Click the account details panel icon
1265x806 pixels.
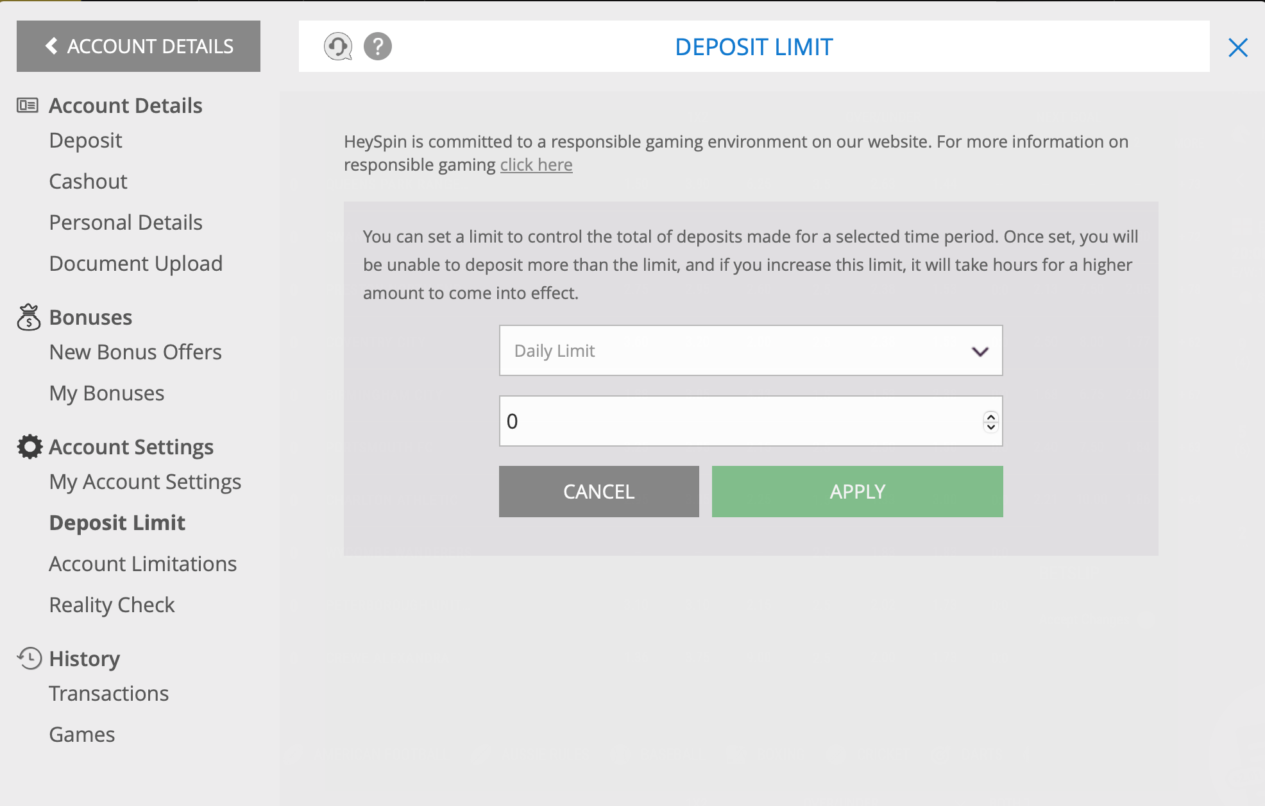click(x=28, y=105)
